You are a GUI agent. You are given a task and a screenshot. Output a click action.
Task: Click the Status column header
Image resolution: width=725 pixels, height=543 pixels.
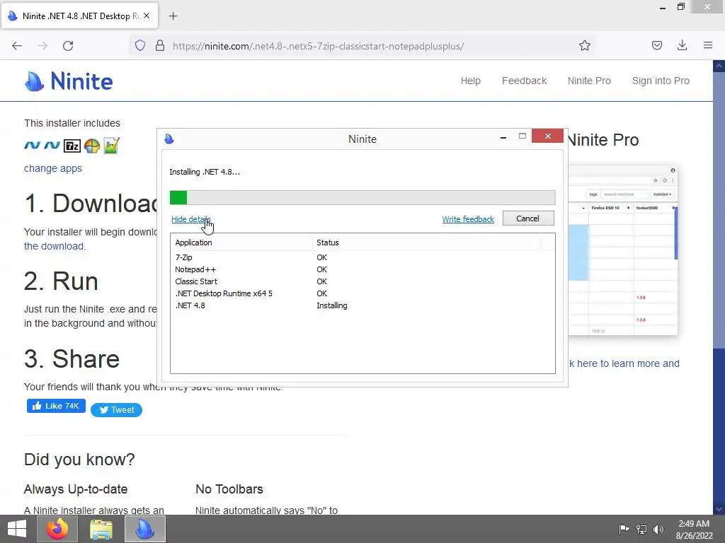(x=426, y=243)
